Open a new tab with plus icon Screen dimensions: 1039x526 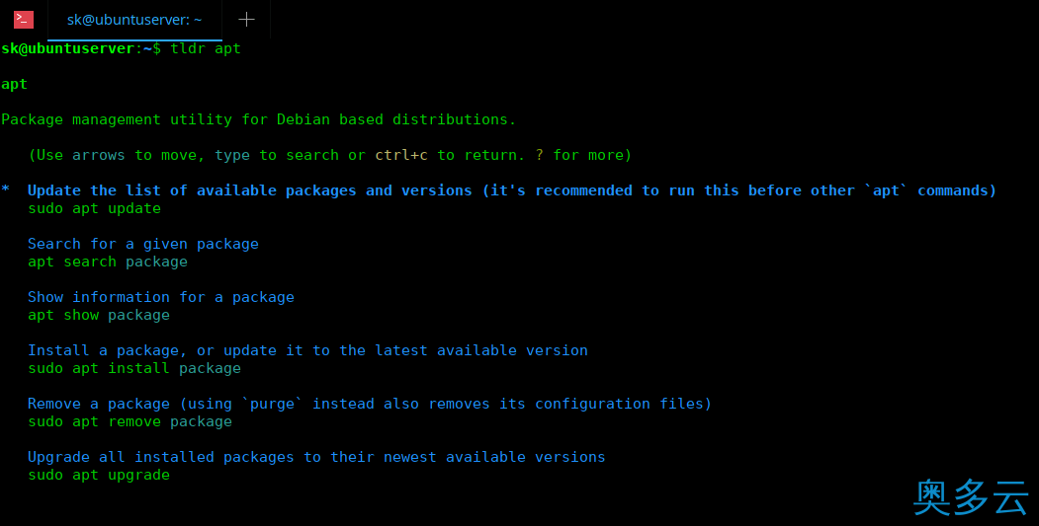246,19
